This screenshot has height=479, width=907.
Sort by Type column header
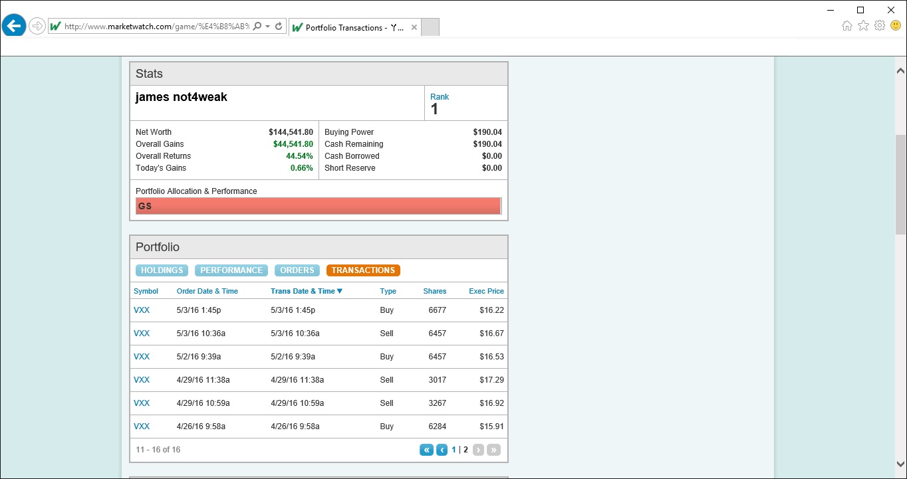coord(388,291)
